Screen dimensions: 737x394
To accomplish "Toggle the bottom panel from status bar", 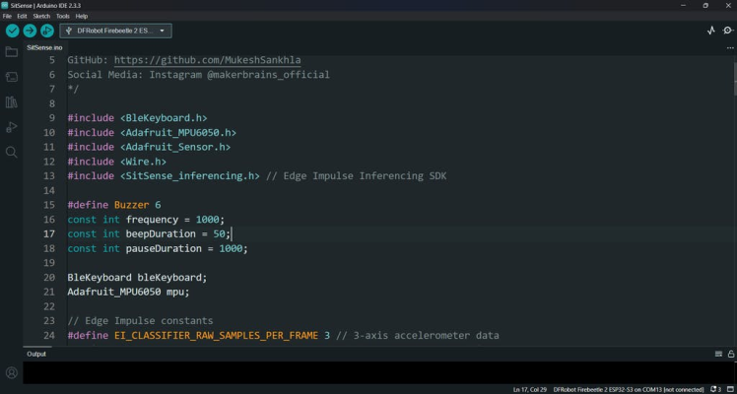I will [729, 389].
